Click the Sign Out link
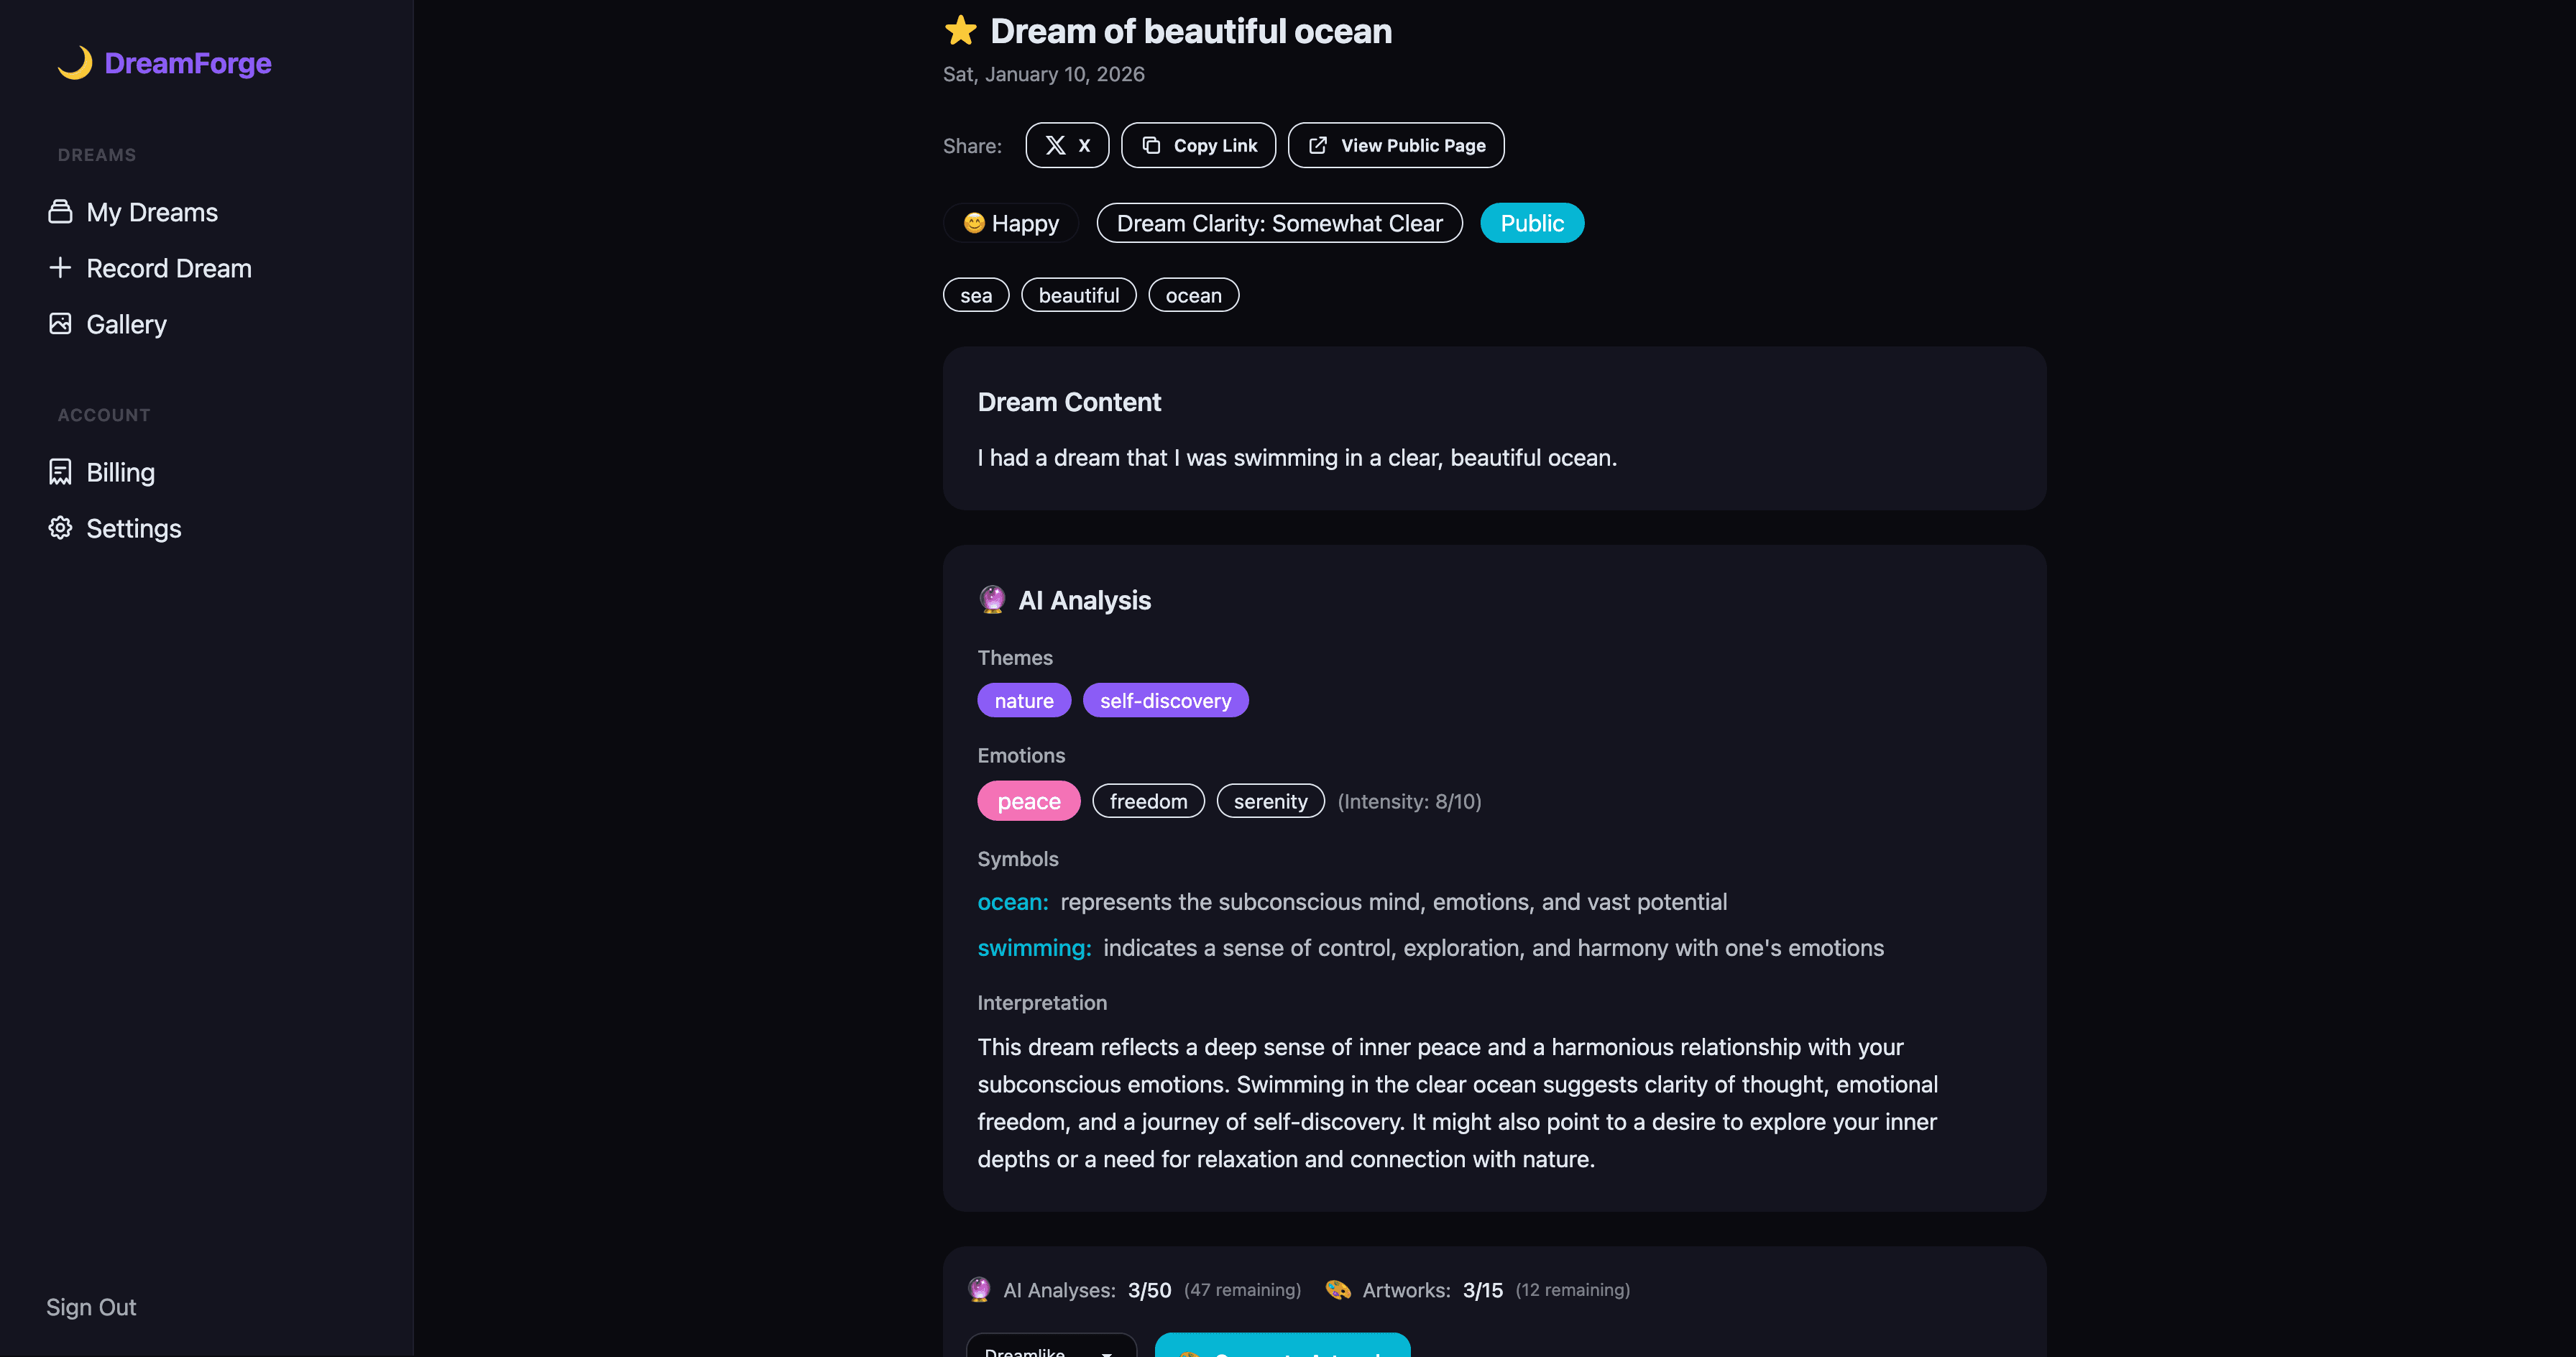2576x1357 pixels. pos(91,1307)
